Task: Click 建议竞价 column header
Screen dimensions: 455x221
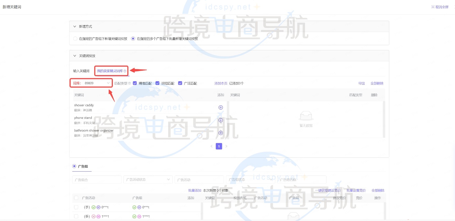Action: tap(339, 198)
